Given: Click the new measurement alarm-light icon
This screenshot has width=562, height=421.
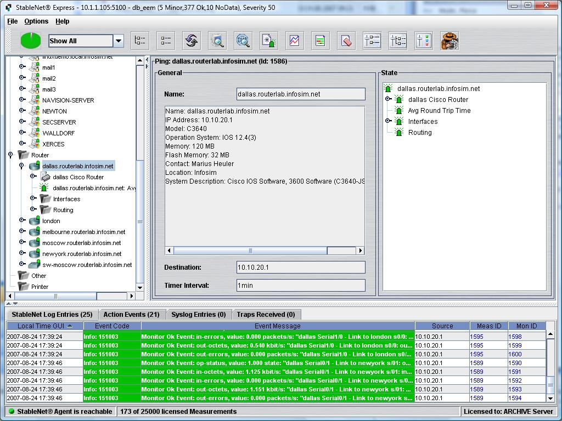Looking at the screenshot, I should pyautogui.click(x=269, y=41).
